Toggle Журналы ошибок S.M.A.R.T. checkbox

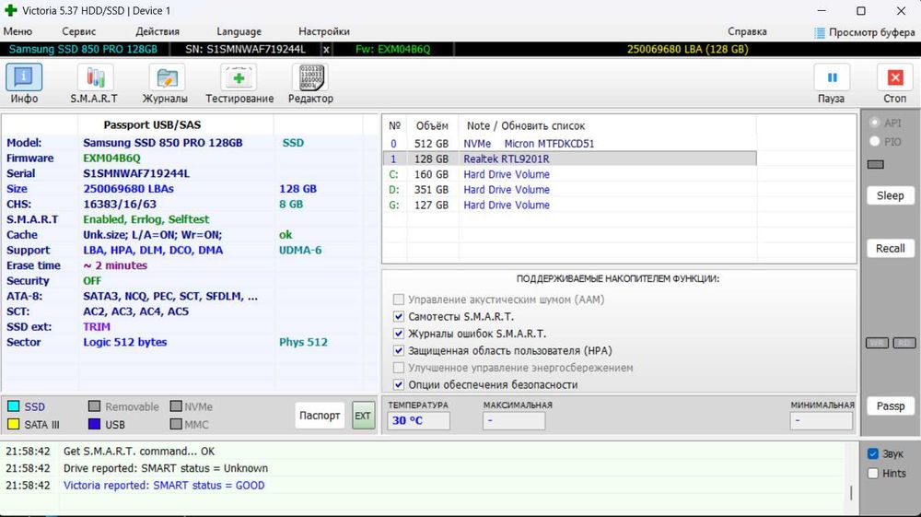(399, 334)
